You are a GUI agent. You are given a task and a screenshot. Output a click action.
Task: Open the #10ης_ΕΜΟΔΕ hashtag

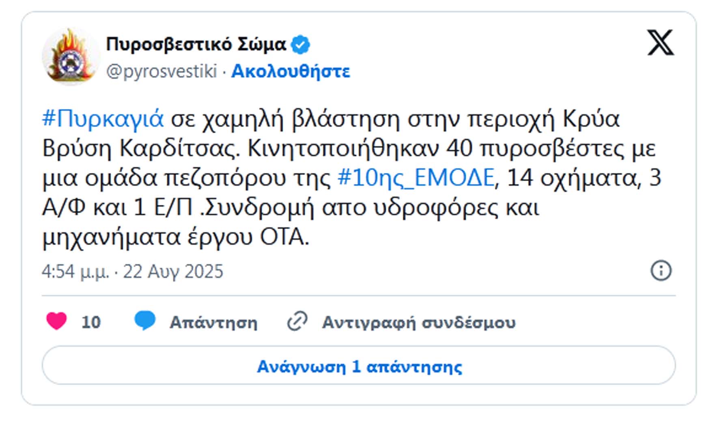(x=415, y=178)
